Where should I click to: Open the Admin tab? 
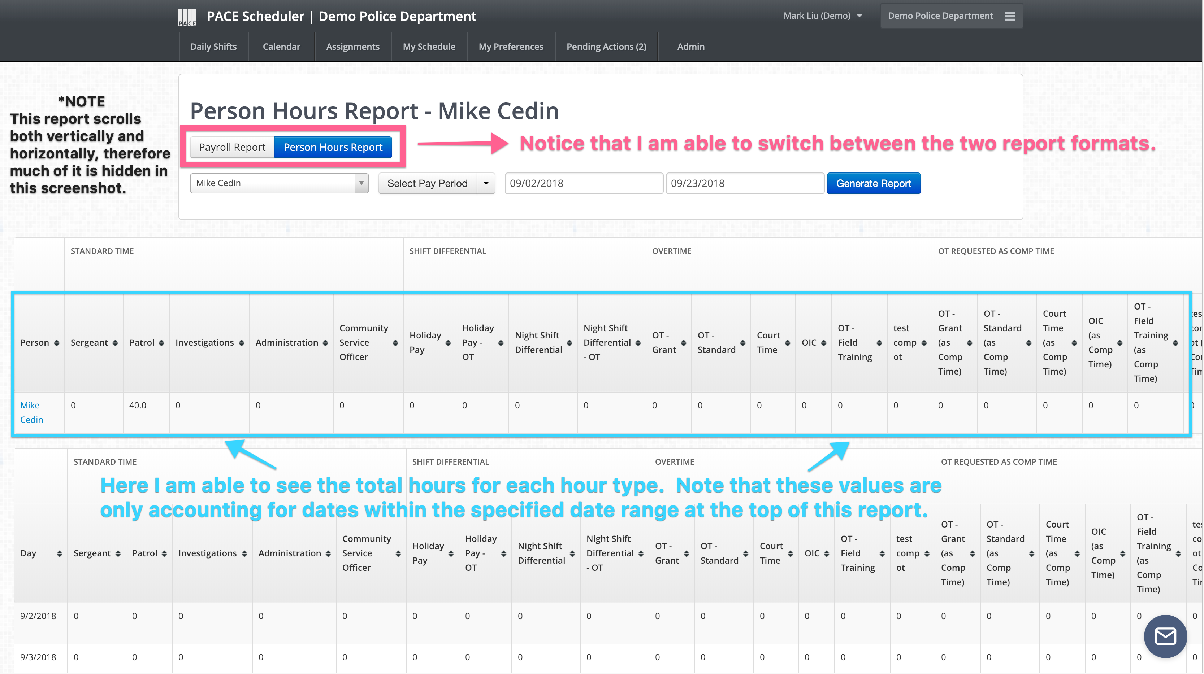point(691,47)
